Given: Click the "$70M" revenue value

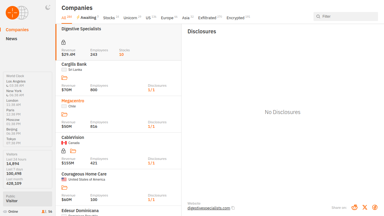Looking at the screenshot, I should (67, 90).
